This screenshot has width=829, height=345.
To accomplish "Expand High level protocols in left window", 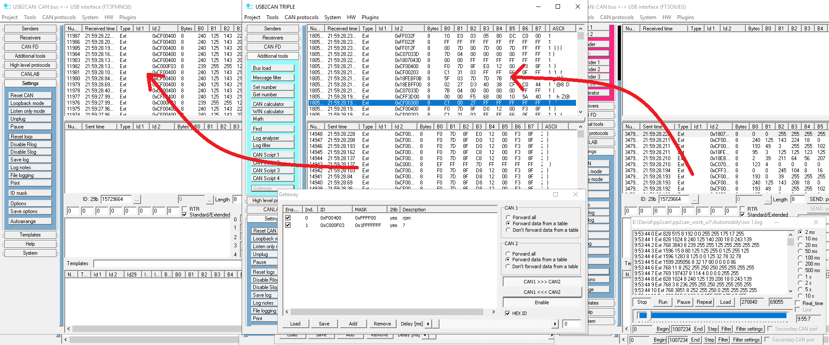I will click(30, 65).
